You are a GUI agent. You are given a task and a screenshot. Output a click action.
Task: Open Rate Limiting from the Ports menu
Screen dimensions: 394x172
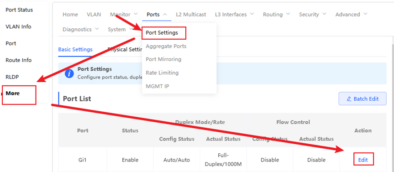point(162,73)
